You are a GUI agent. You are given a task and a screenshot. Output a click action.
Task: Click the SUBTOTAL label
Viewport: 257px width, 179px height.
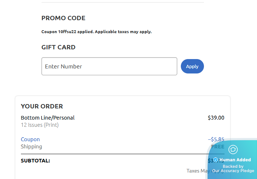pos(35,161)
